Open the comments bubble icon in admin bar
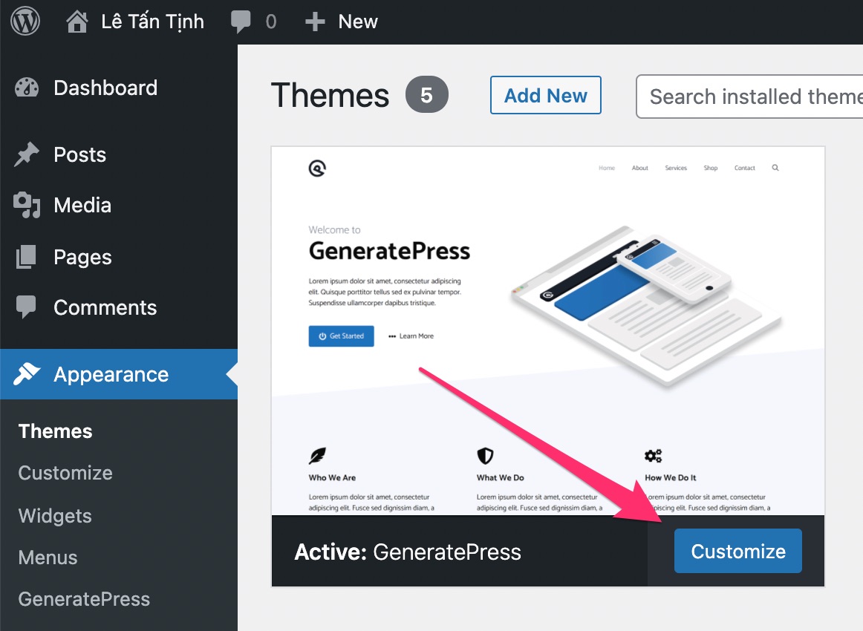Viewport: 863px width, 631px height. pyautogui.click(x=241, y=22)
